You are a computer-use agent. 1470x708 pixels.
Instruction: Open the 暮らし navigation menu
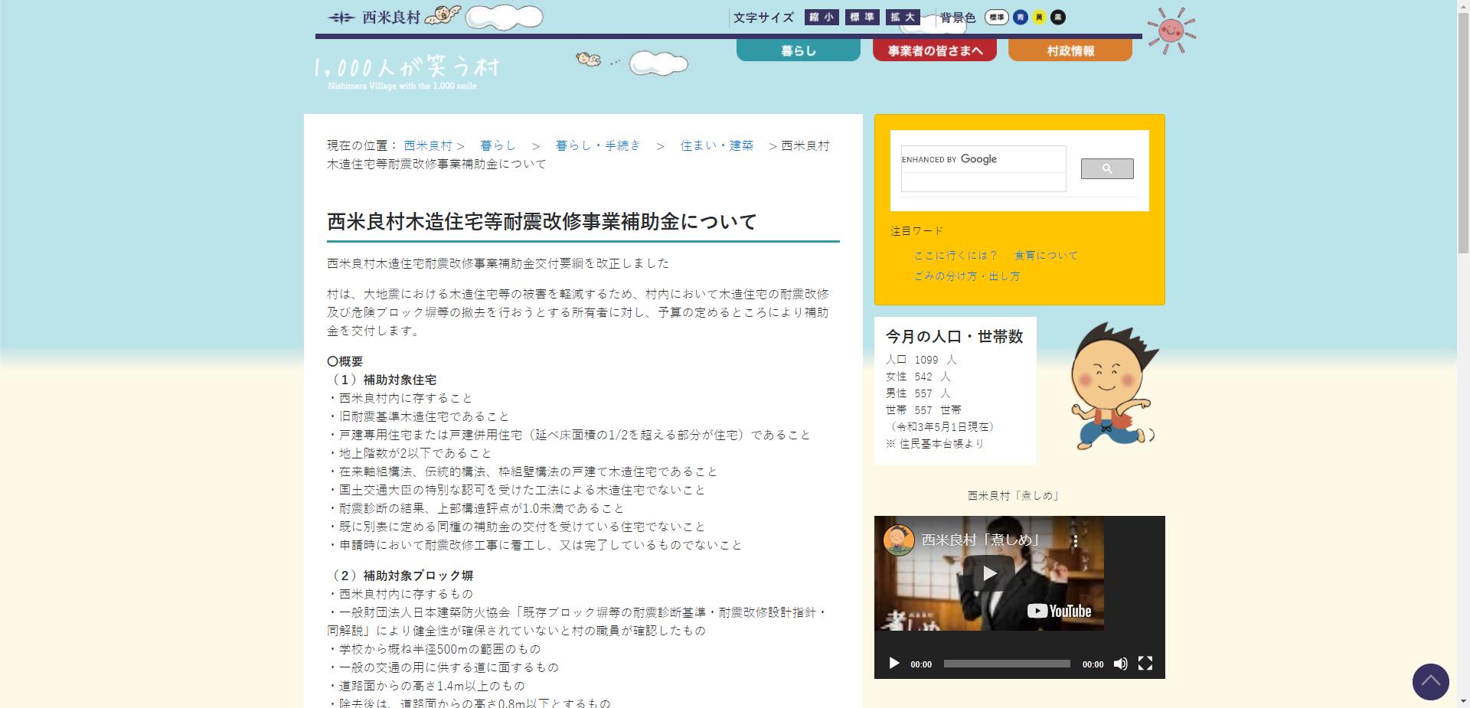(798, 49)
